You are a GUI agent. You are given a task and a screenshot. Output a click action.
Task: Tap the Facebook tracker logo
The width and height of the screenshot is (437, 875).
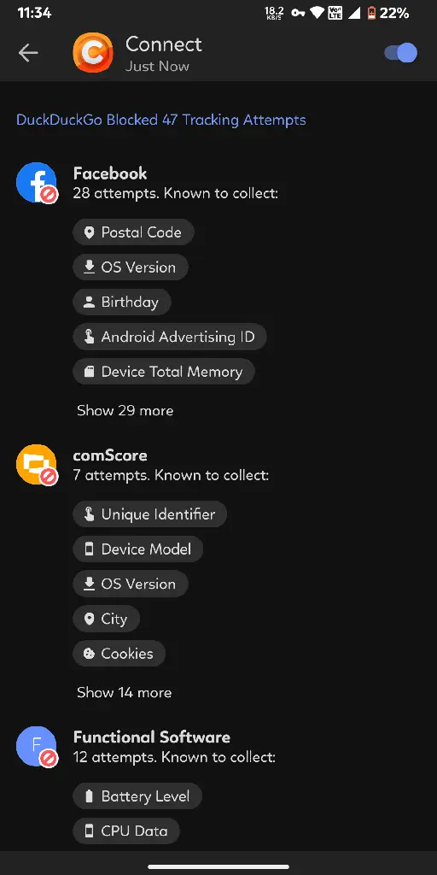click(37, 183)
